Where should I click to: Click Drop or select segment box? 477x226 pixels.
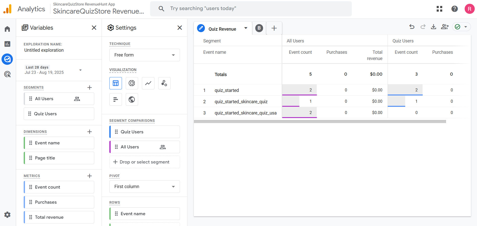145,162
